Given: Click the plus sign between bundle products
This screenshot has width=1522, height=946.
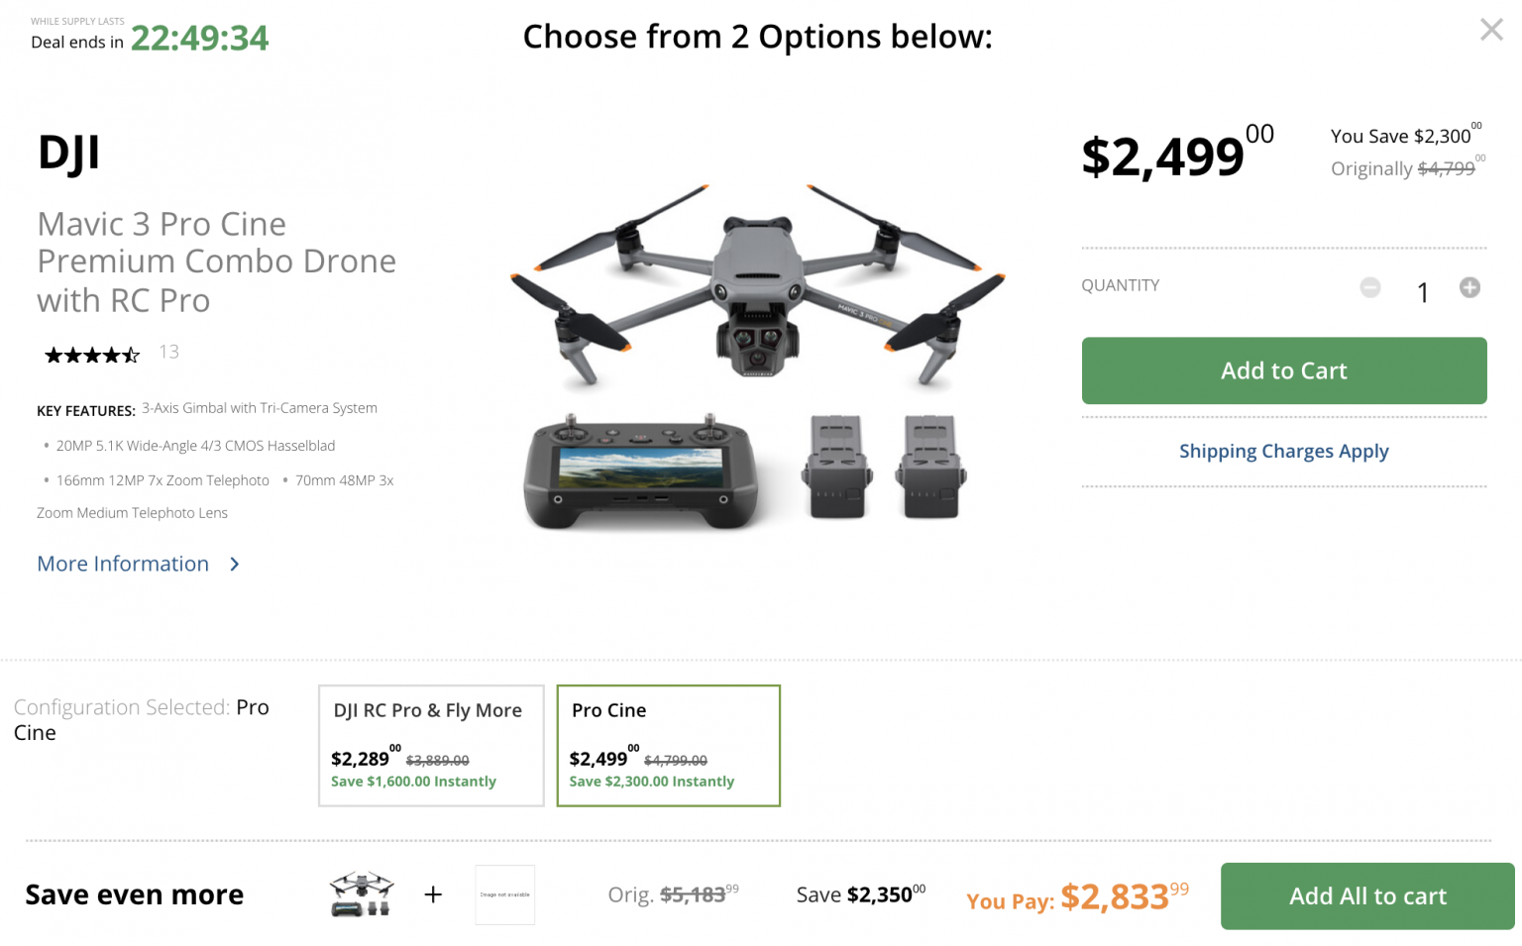Looking at the screenshot, I should (432, 894).
